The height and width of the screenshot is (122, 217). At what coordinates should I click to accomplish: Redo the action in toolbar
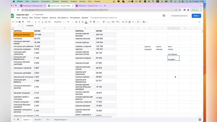tap(16, 22)
